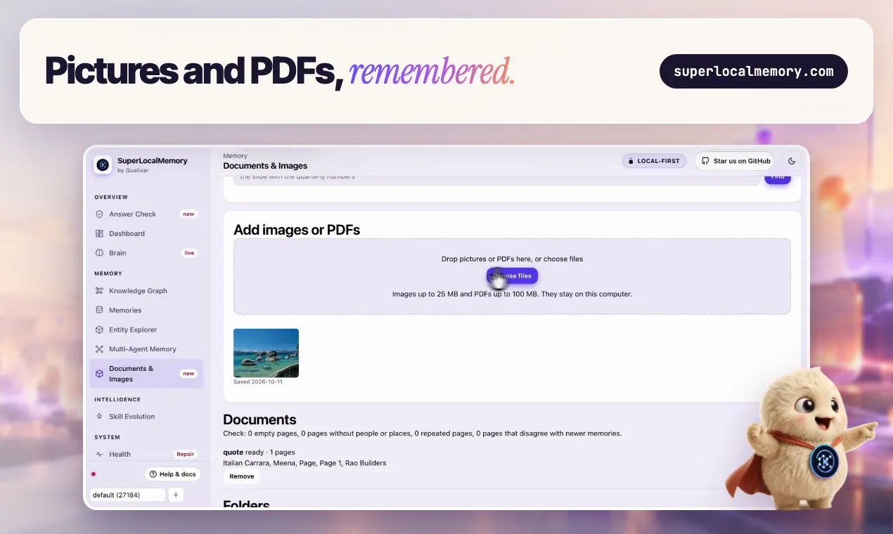The image size is (893, 534).
Task: Click the red status dot near Help & docs
Action: (x=94, y=474)
